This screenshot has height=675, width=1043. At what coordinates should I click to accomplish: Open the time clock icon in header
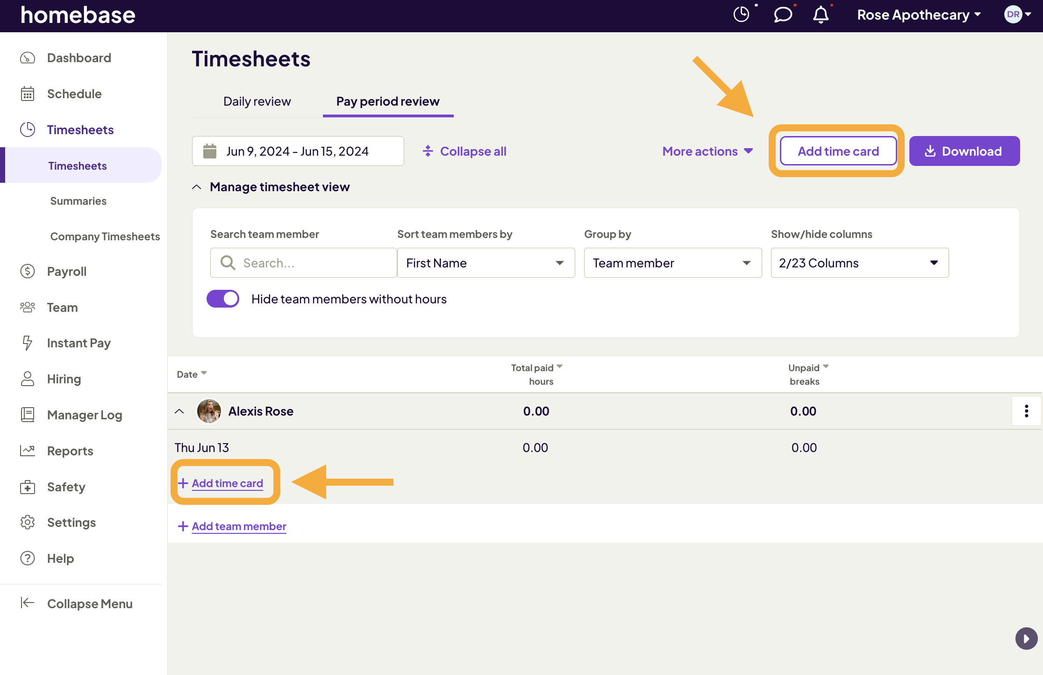point(741,14)
